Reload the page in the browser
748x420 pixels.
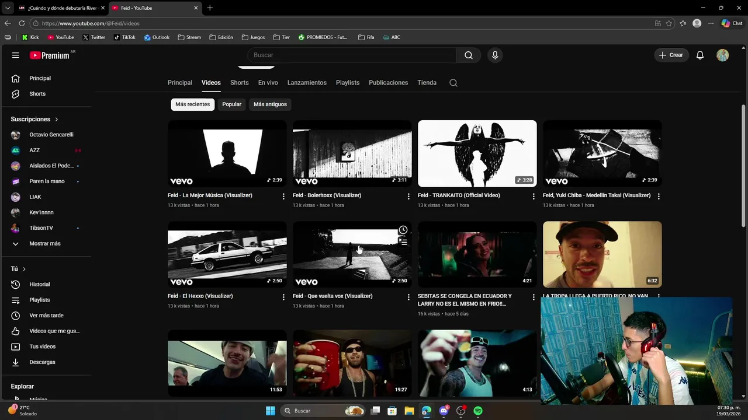(x=22, y=23)
